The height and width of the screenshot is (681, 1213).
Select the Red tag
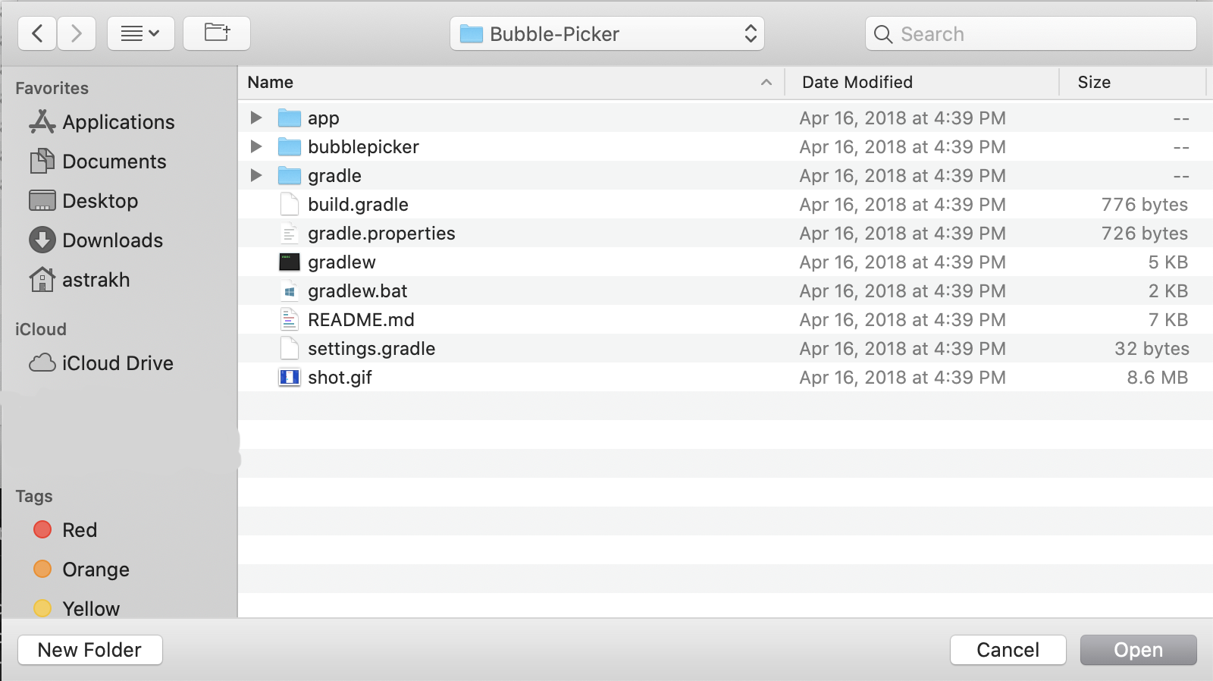(x=78, y=529)
